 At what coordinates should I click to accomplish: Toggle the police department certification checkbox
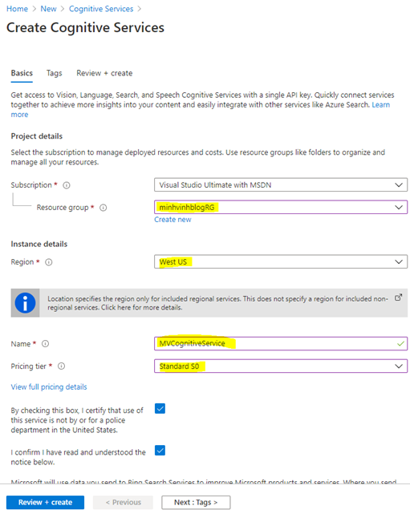160,409
